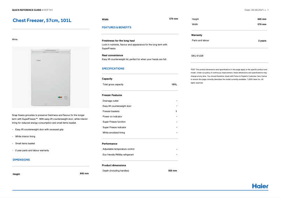
Task: Click the 'Parts and labour' row label
Action: (200, 41)
